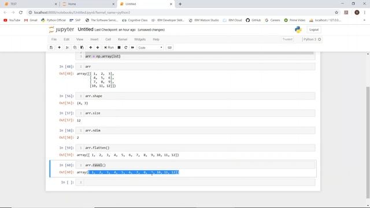Open the Gmail bookmark
Screen dimensions: 370x208
31,20
